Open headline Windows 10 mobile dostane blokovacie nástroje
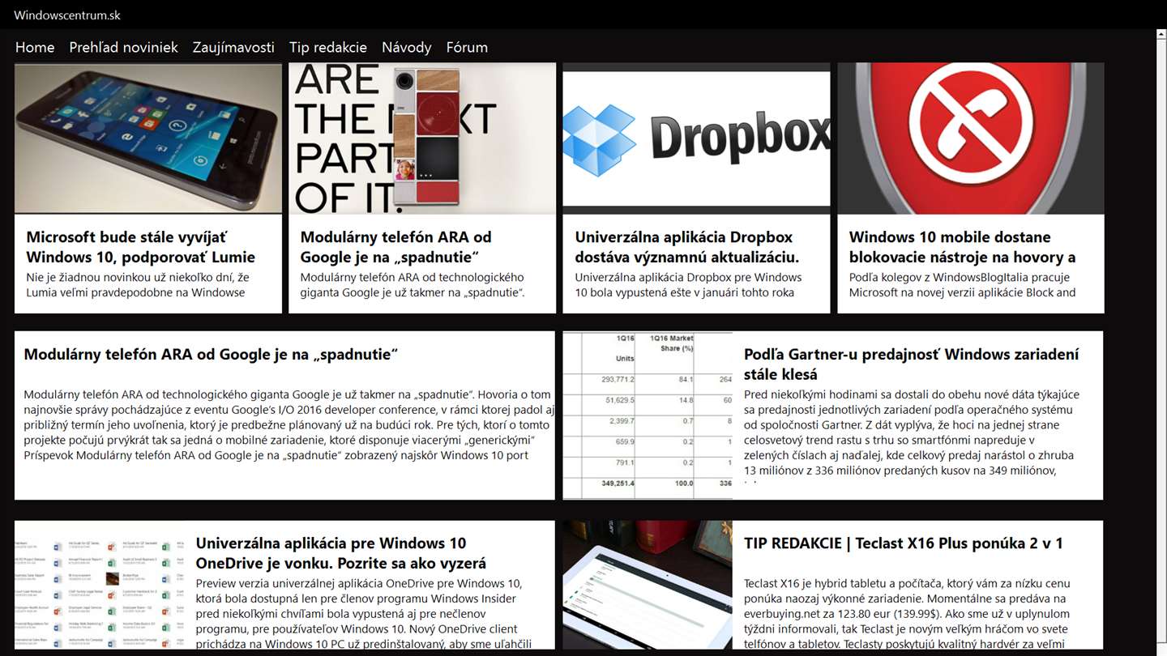This screenshot has height=656, width=1167. (x=963, y=247)
